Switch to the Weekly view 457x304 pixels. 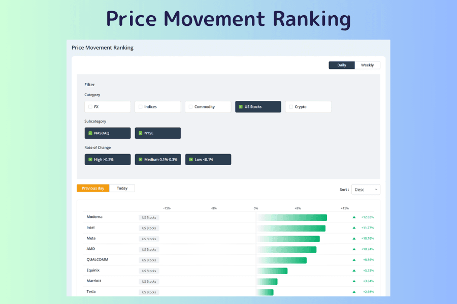pos(367,65)
